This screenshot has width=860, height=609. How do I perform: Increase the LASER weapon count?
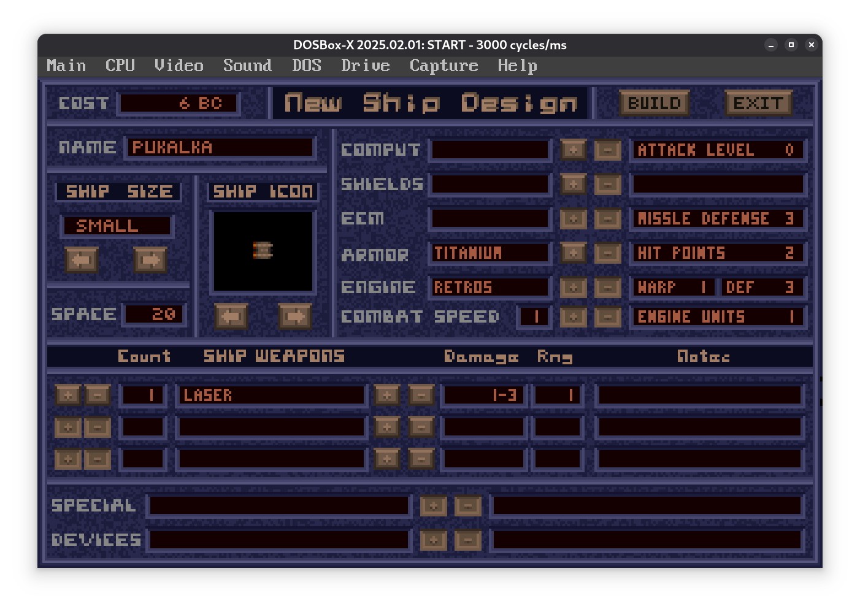pos(67,395)
